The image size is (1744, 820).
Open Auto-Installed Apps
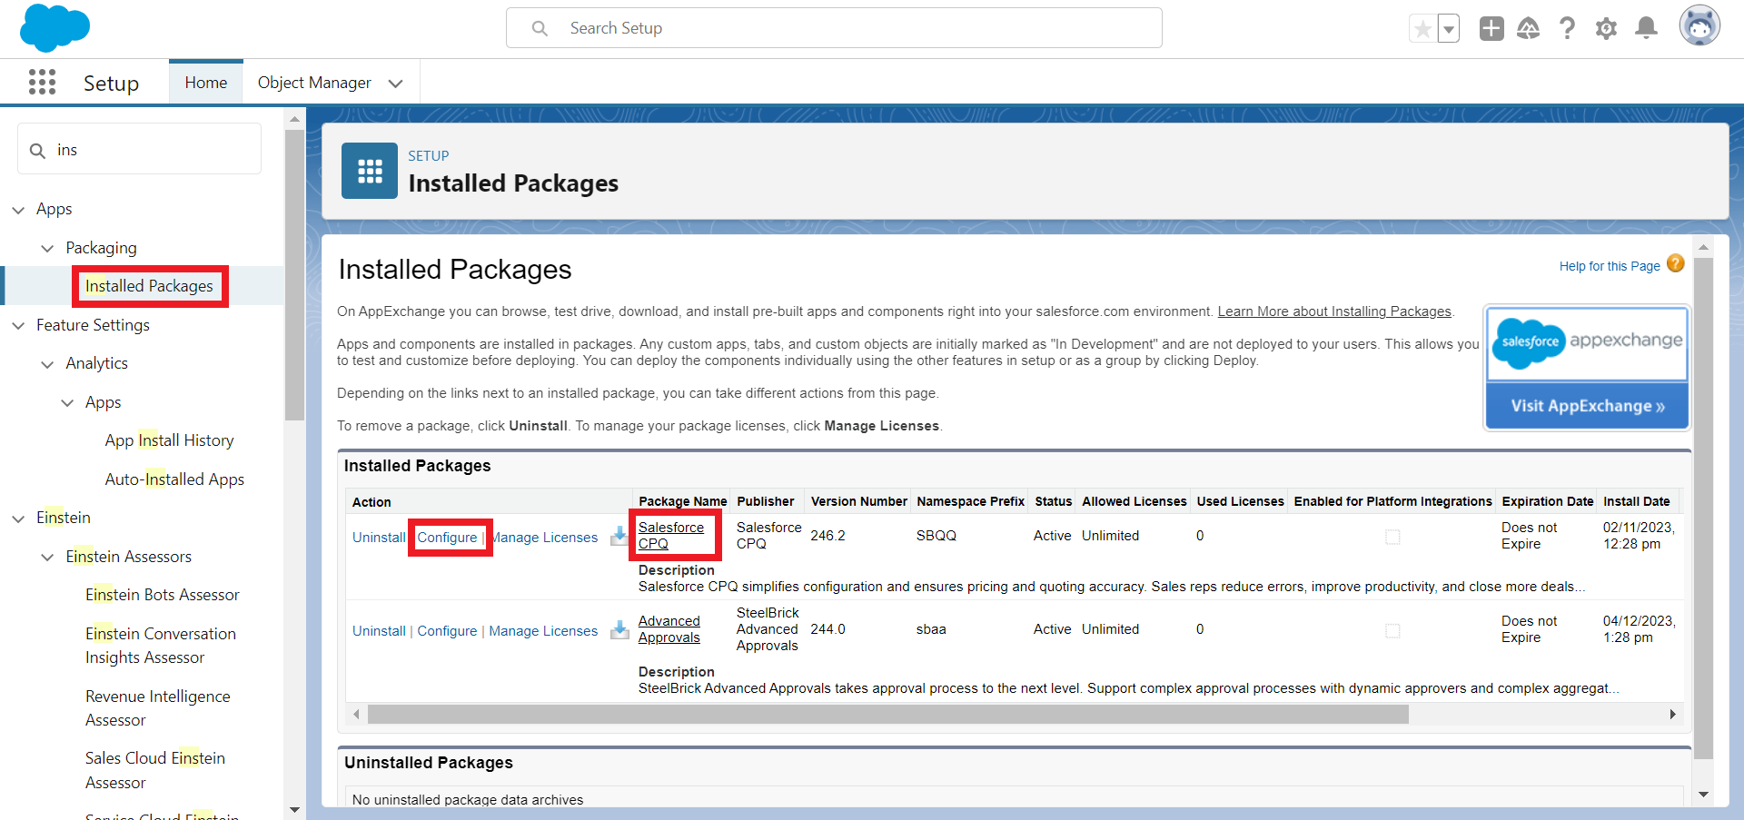pos(174,479)
